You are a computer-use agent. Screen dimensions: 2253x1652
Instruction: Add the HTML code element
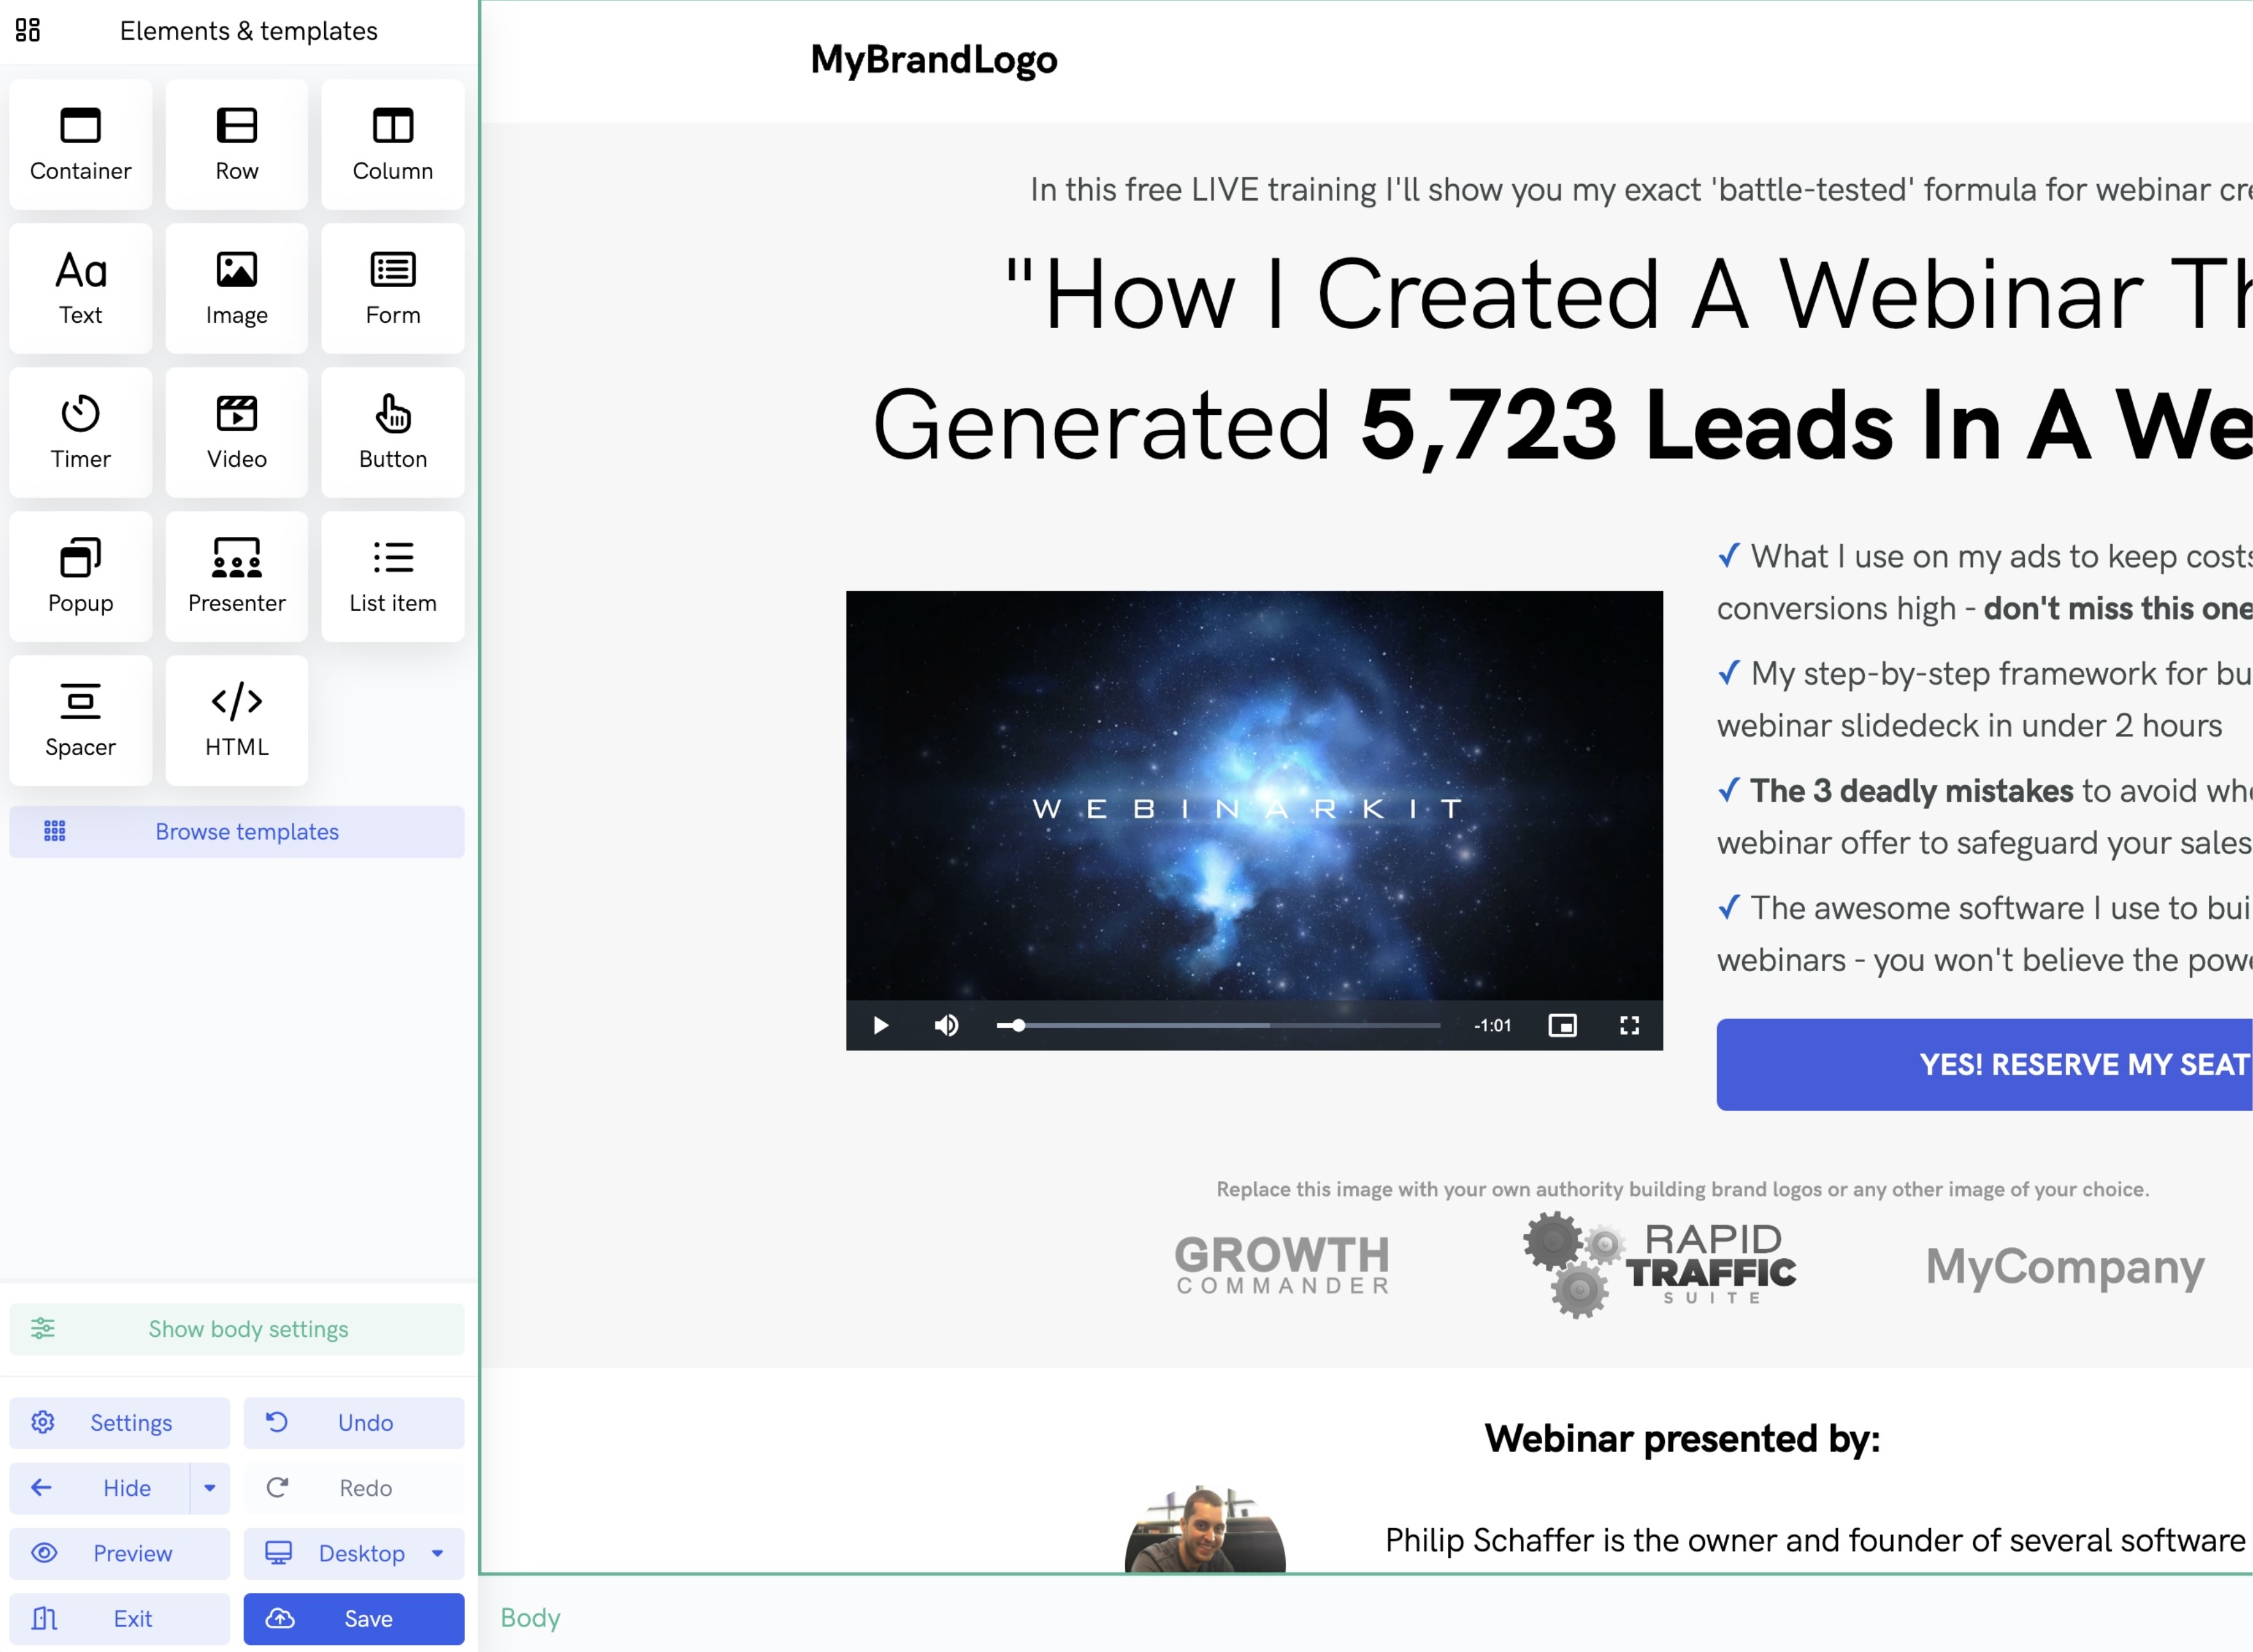coord(236,720)
